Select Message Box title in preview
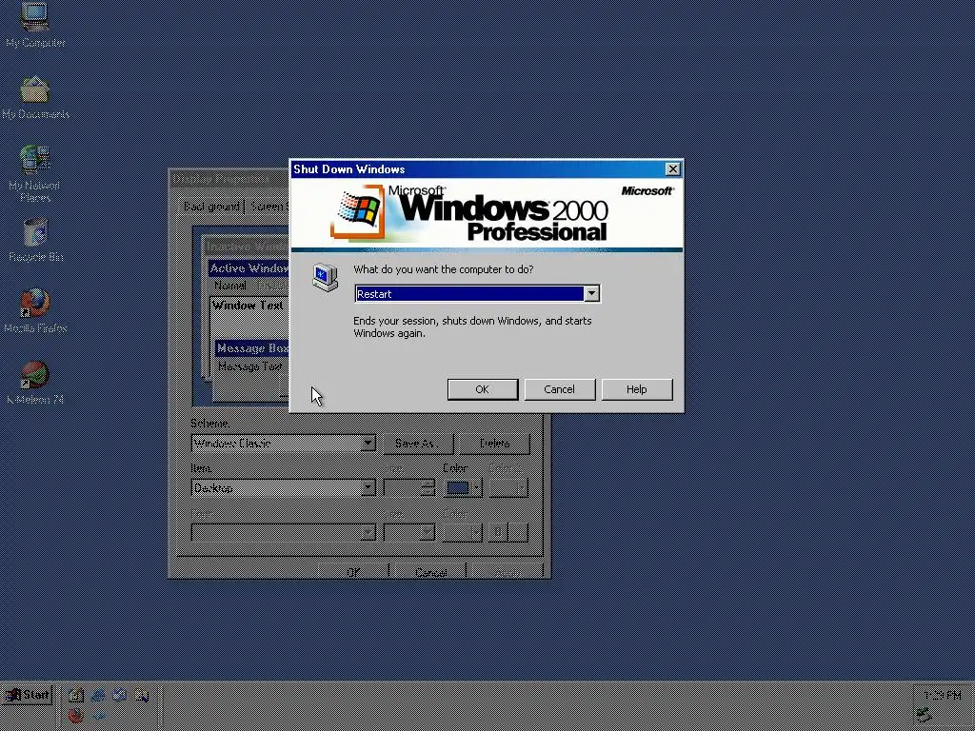The height and width of the screenshot is (731, 975). [252, 348]
